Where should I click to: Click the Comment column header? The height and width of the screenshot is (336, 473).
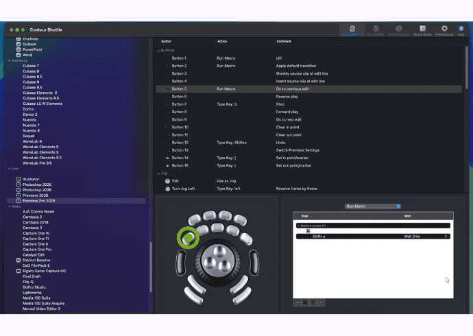click(x=284, y=41)
